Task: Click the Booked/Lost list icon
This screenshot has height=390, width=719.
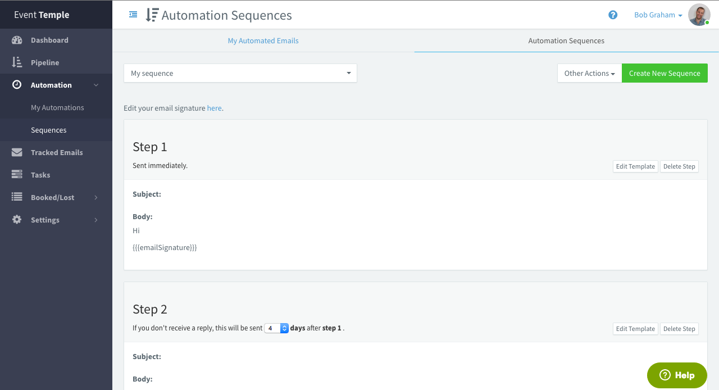Action: coord(17,197)
